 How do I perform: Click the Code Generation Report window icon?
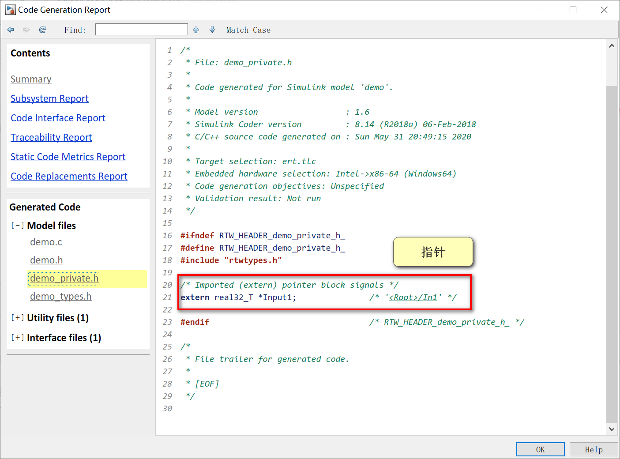pyautogui.click(x=10, y=10)
